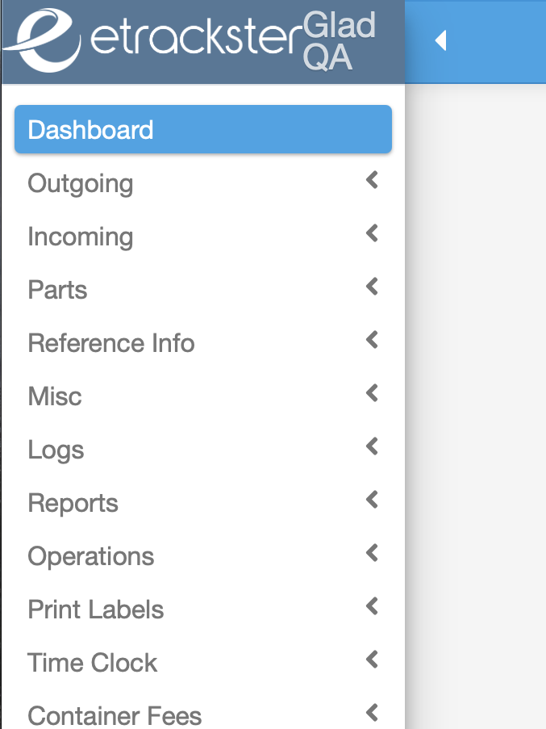
Task: Expand the Outgoing chevron arrow
Action: pyautogui.click(x=372, y=181)
